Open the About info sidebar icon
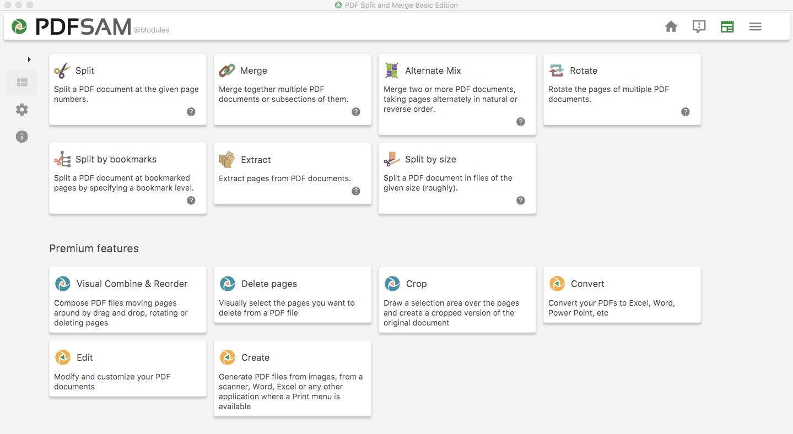This screenshot has height=434, width=793. tap(22, 137)
